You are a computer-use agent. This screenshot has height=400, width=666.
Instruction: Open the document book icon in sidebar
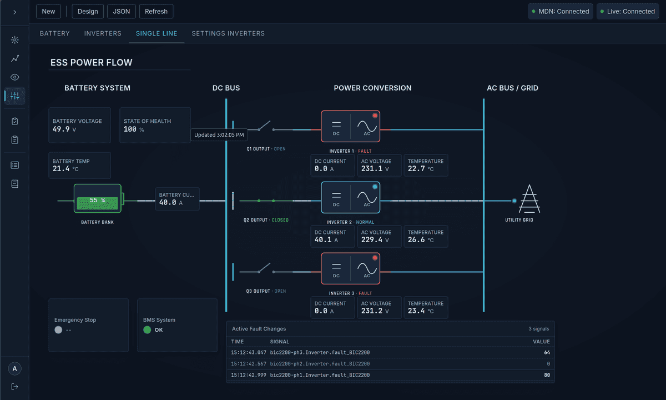15,184
